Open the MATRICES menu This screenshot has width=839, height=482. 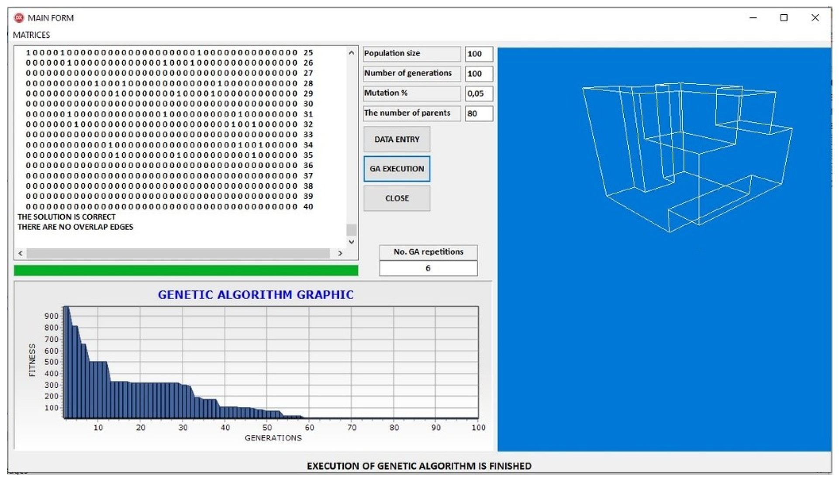pyautogui.click(x=31, y=35)
